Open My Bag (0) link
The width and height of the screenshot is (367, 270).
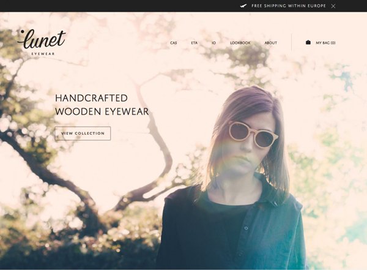pyautogui.click(x=325, y=43)
